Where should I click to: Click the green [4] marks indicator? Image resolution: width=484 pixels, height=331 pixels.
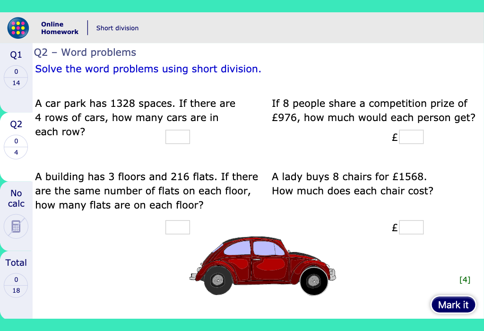tap(465, 279)
